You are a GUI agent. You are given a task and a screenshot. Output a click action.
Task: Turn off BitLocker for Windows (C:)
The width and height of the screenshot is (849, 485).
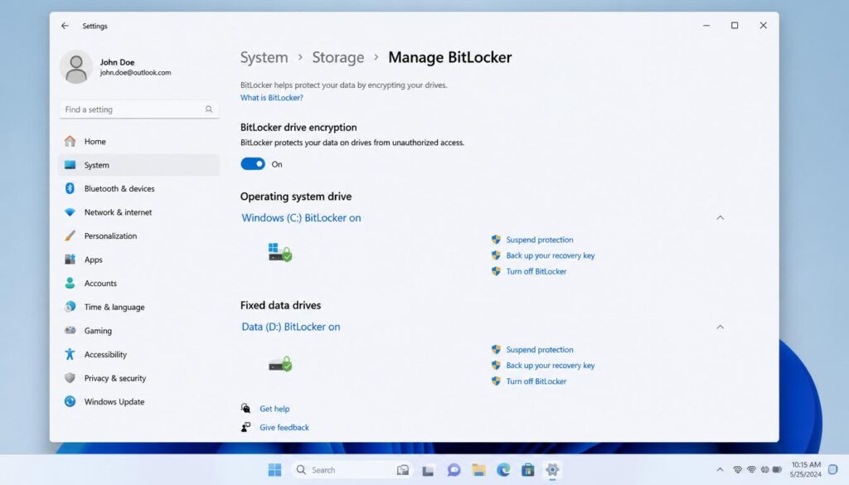click(x=536, y=271)
